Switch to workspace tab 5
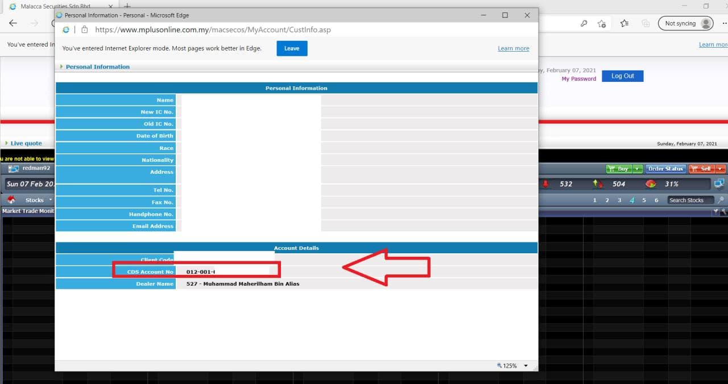 [644, 200]
